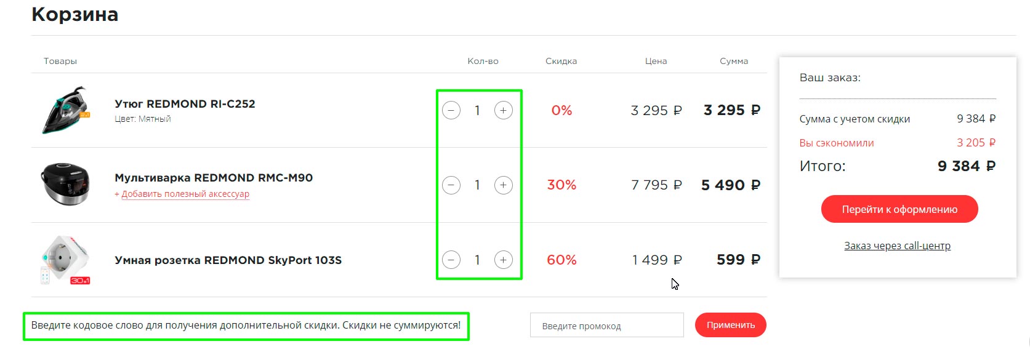The image size is (1030, 352).
Task: Follow the 'Заказ через call-центр' link
Action: pos(897,246)
